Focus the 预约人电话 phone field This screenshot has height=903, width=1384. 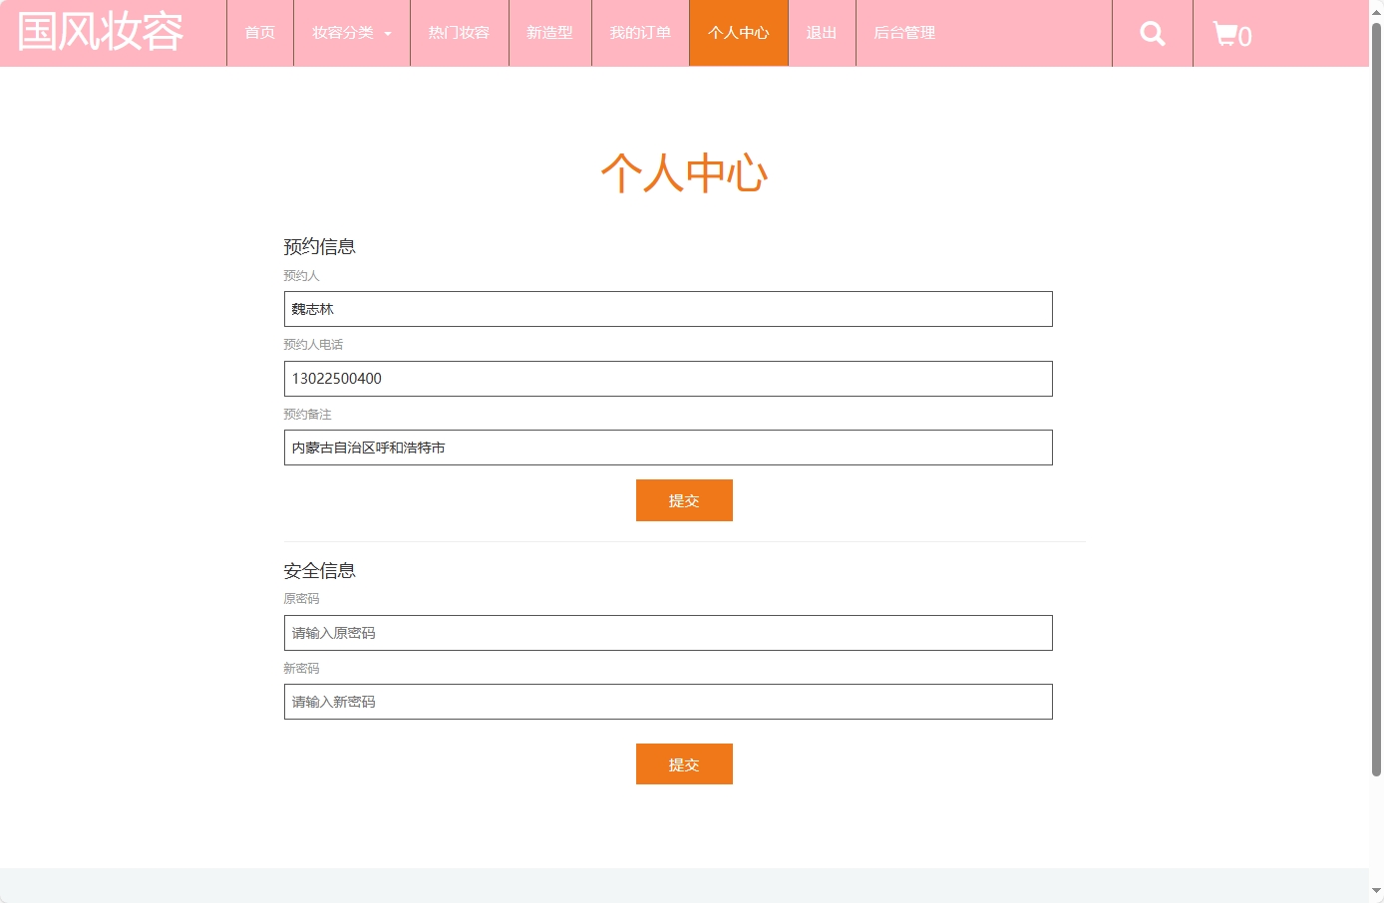click(667, 378)
